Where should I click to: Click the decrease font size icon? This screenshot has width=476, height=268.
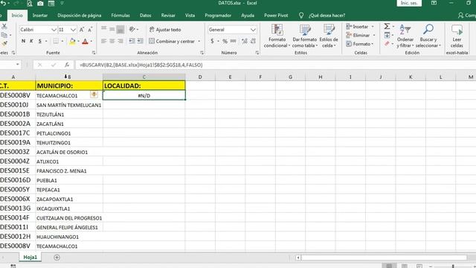pyautogui.click(x=90, y=30)
